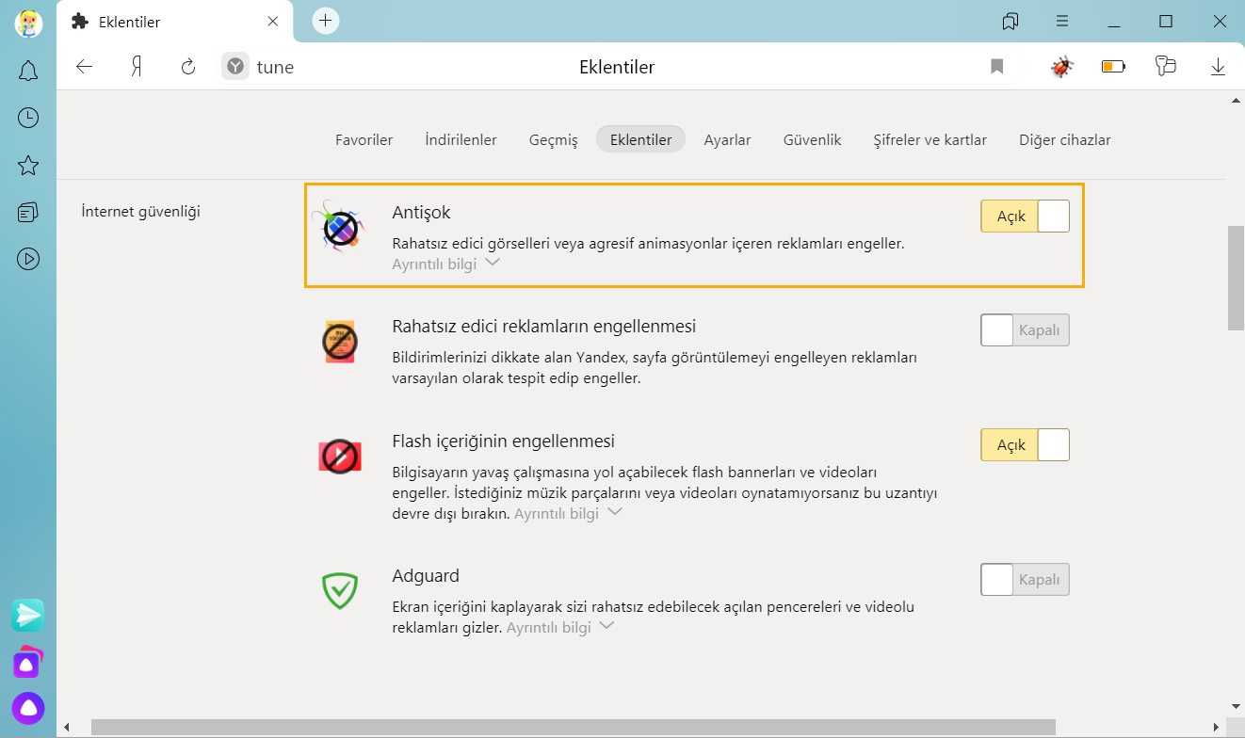Click the Antişok extension title

coord(421,213)
